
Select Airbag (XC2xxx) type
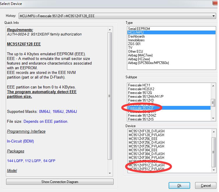[171, 59]
